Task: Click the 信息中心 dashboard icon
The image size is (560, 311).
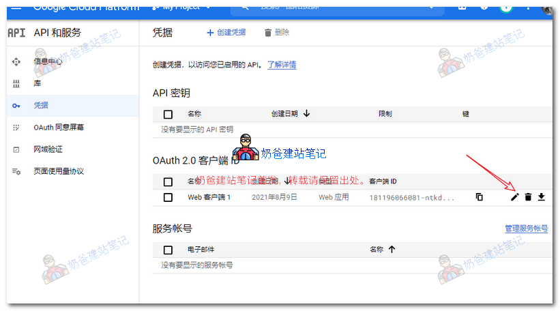Action: [16, 62]
